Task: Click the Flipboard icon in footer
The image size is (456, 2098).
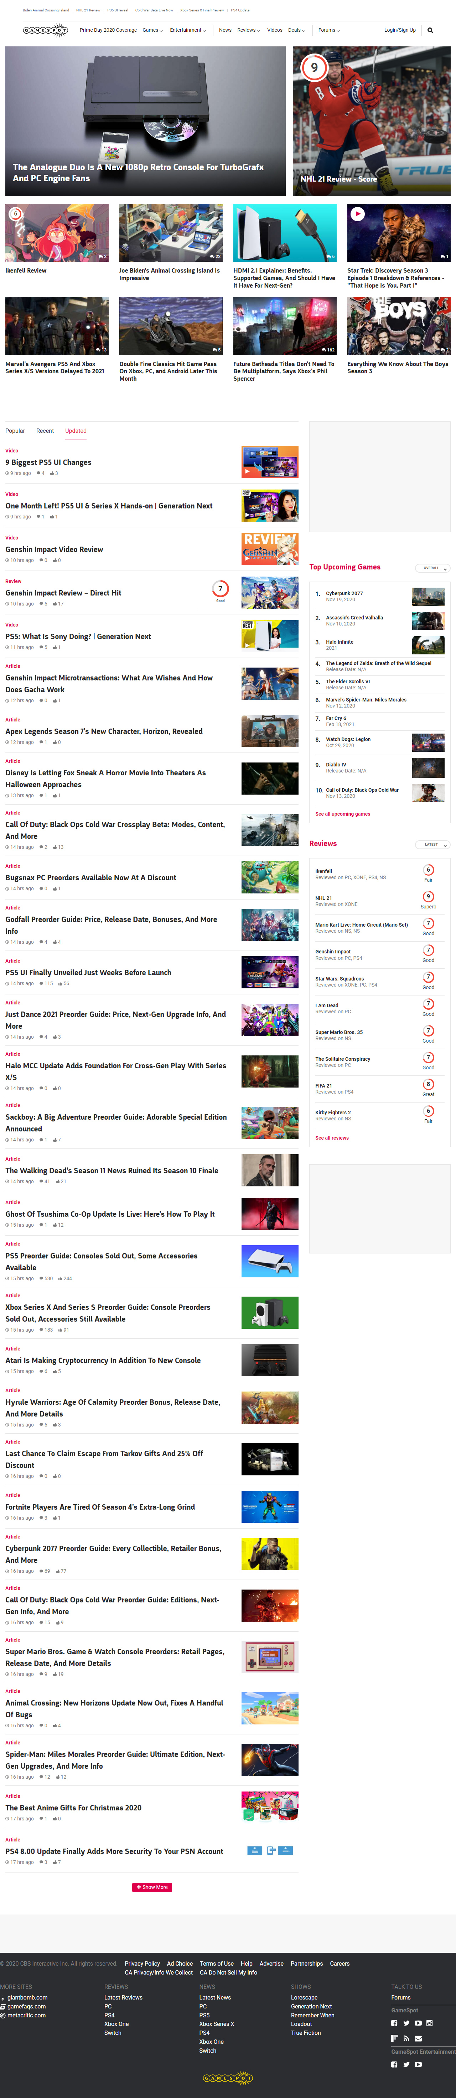Action: [394, 2038]
